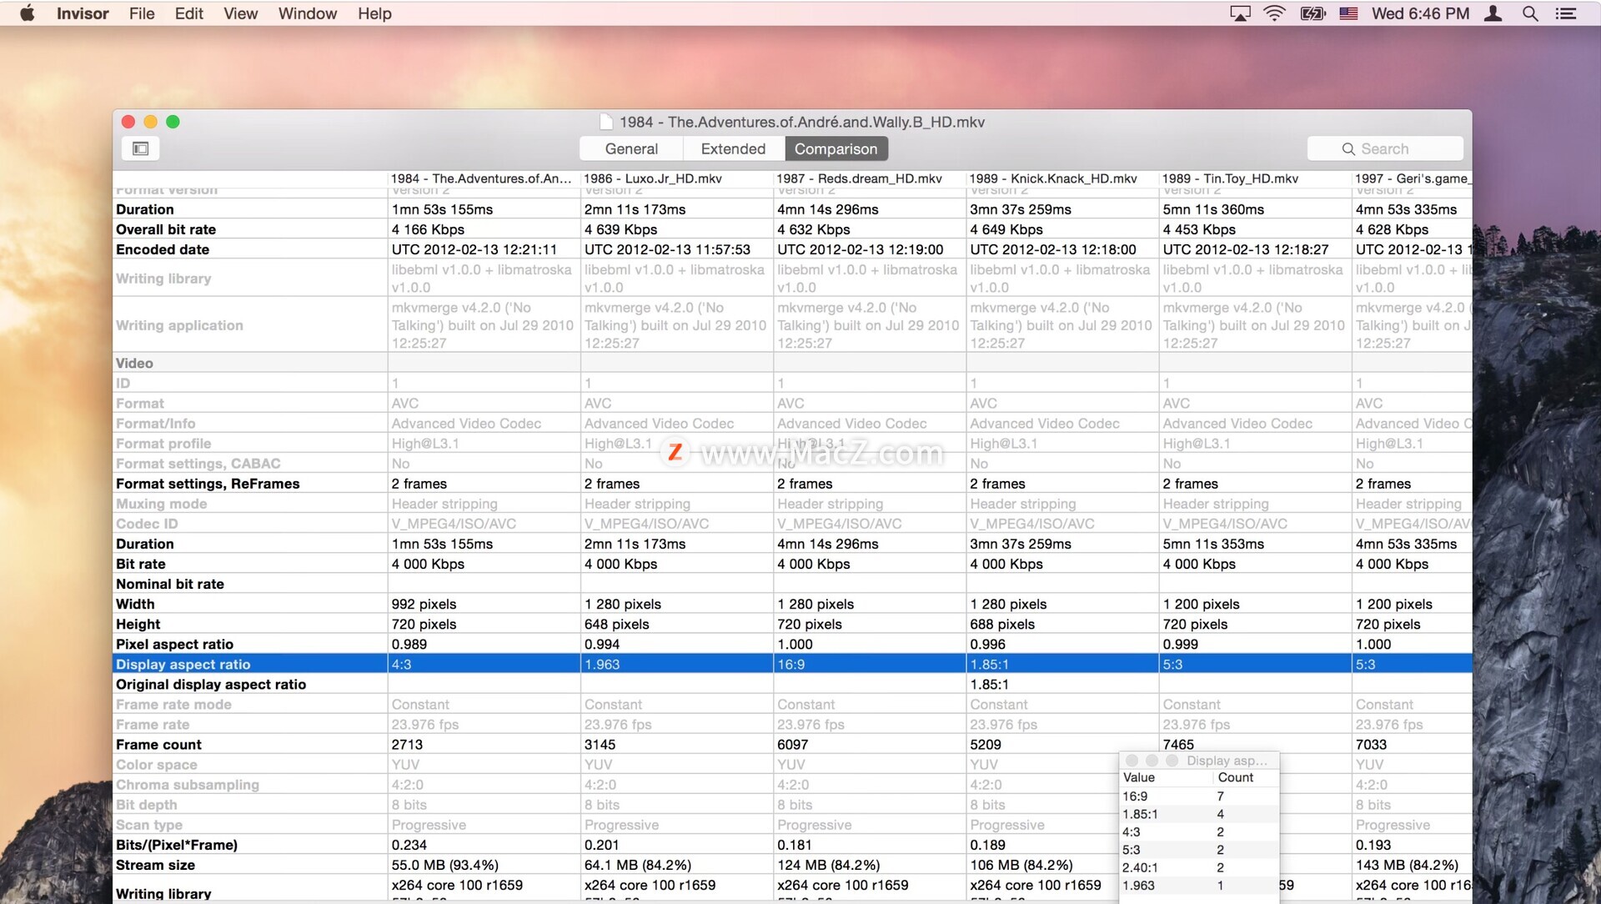Select The.Adventures.of.An... column header
The width and height of the screenshot is (1601, 904).
[x=484, y=178]
